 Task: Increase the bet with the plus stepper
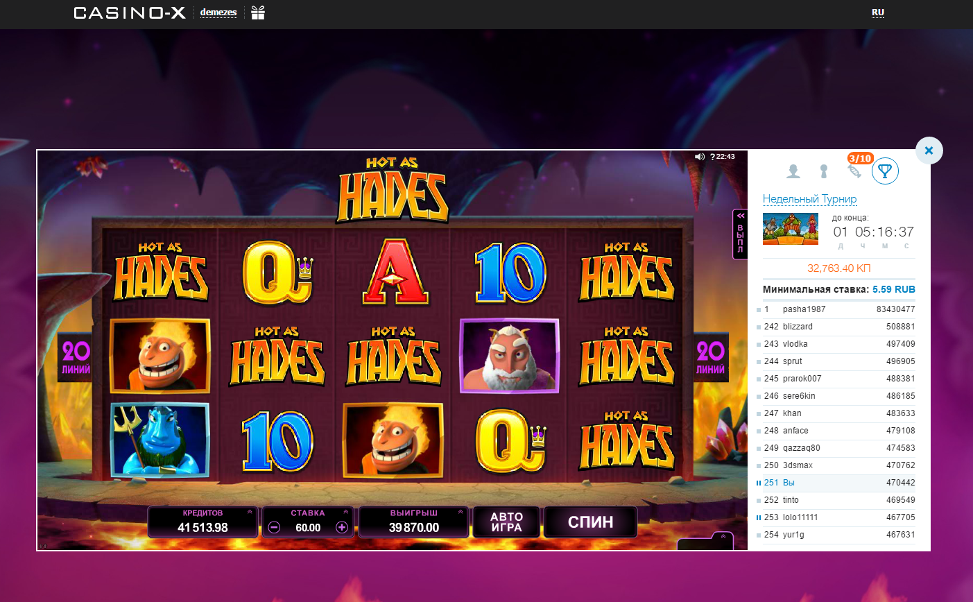pyautogui.click(x=341, y=527)
